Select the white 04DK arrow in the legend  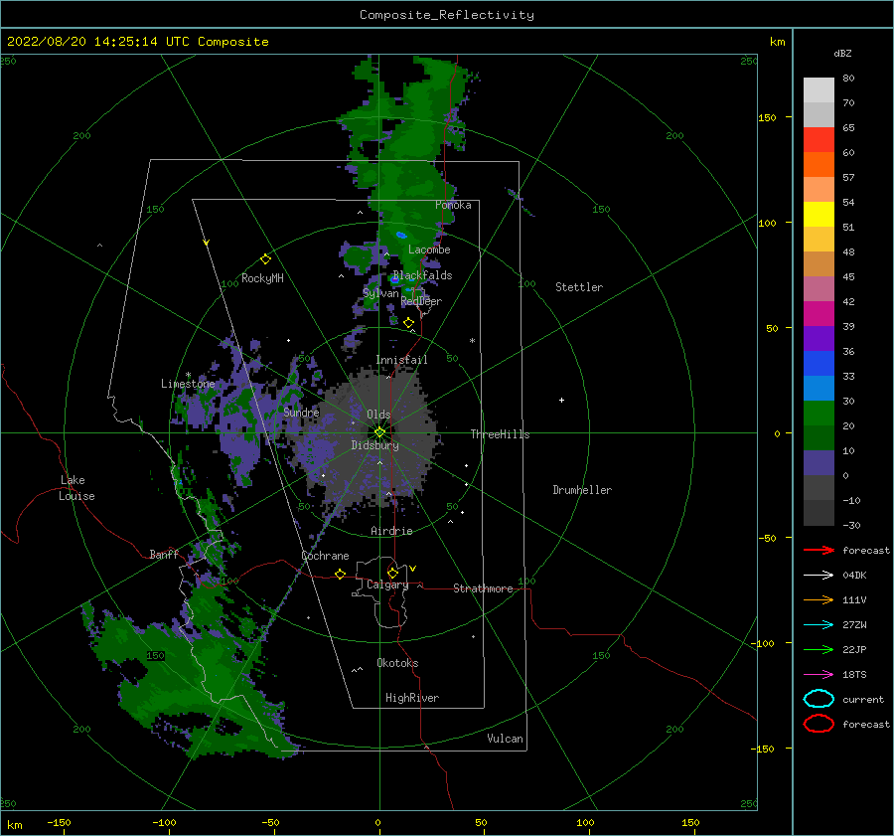[819, 575]
